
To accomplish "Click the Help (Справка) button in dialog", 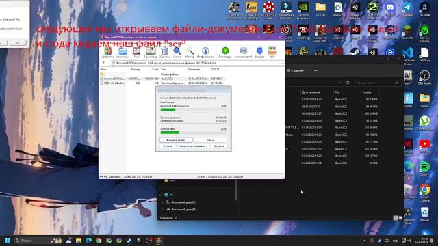I will pos(219,146).
